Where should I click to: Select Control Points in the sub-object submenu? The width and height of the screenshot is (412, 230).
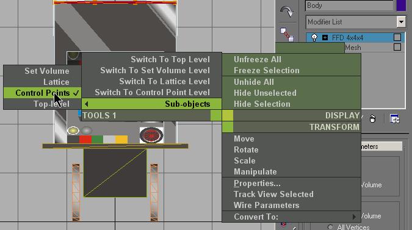point(42,93)
